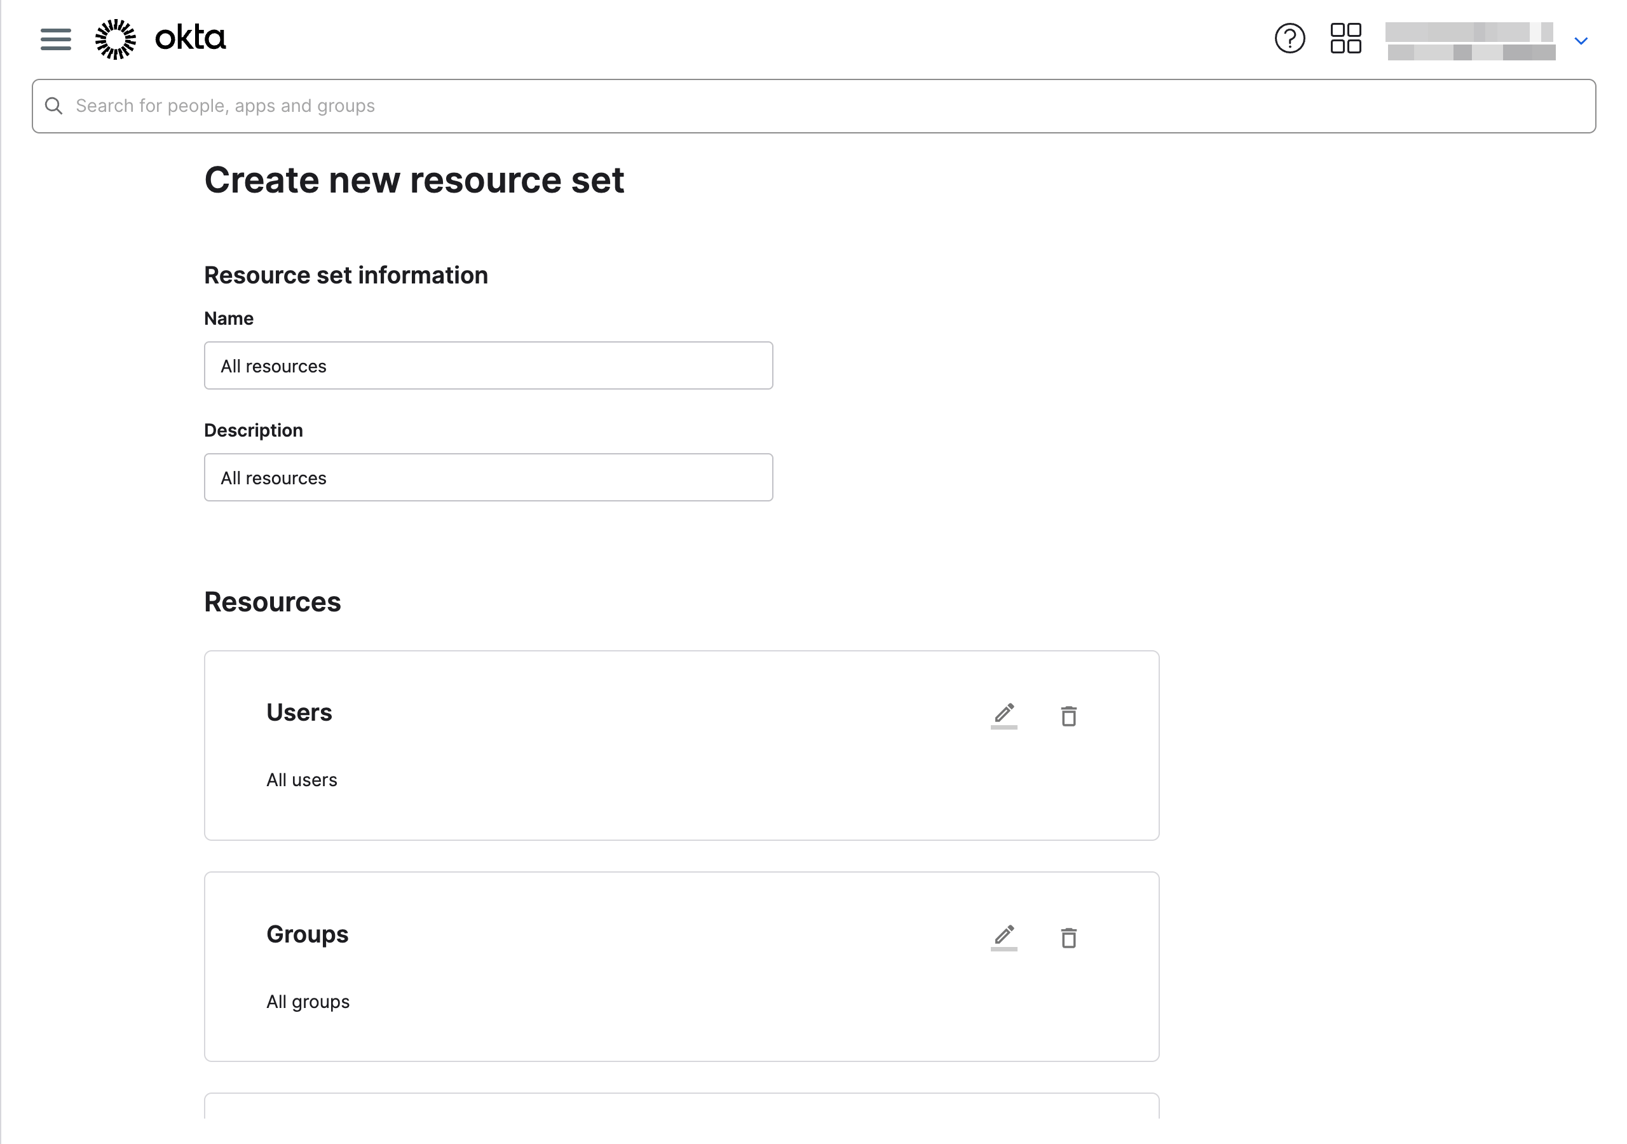Viewport: 1627px width, 1144px height.
Task: Click the okta wordmark text
Action: pos(190,37)
